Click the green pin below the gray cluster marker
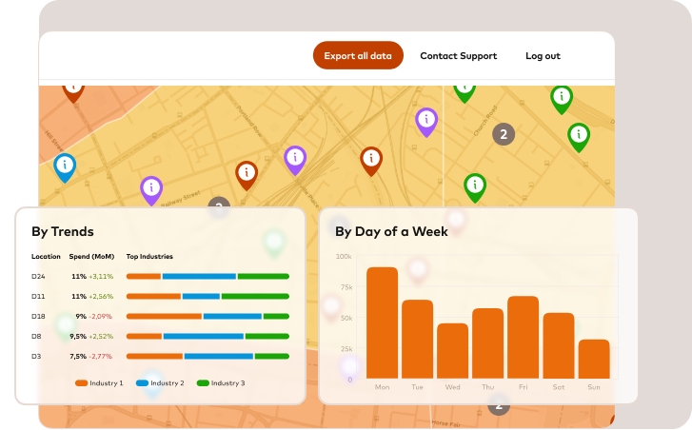Viewport: 692px width, 430px height. (x=474, y=186)
